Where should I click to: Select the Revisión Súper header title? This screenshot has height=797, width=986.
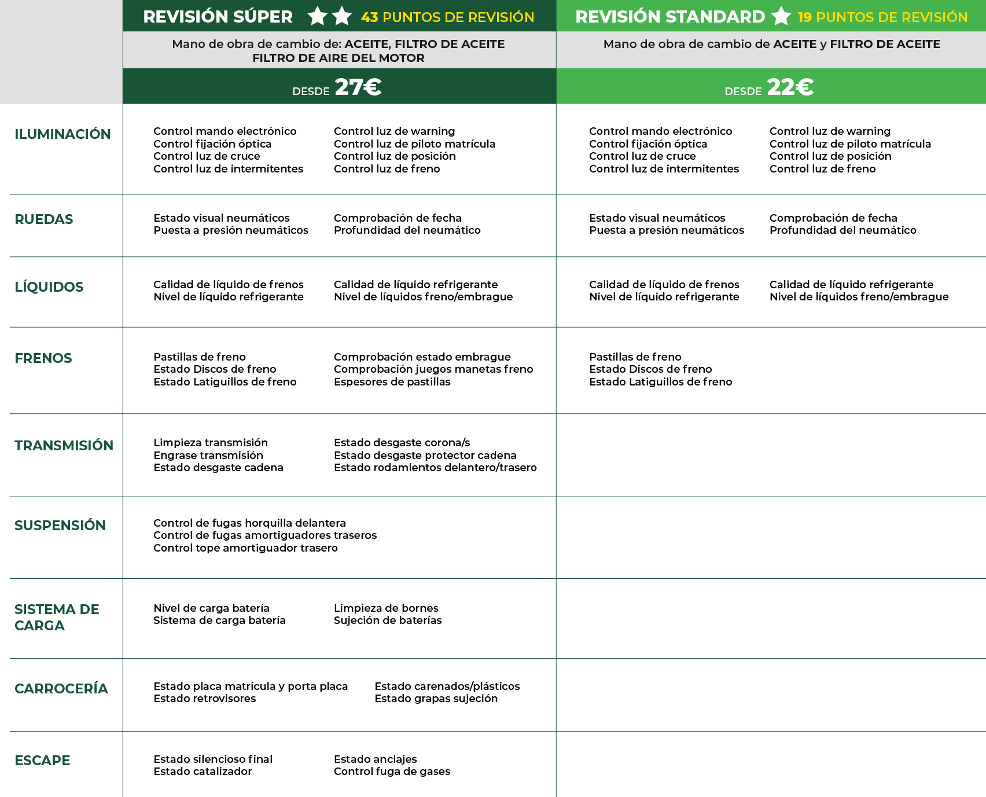click(x=218, y=17)
